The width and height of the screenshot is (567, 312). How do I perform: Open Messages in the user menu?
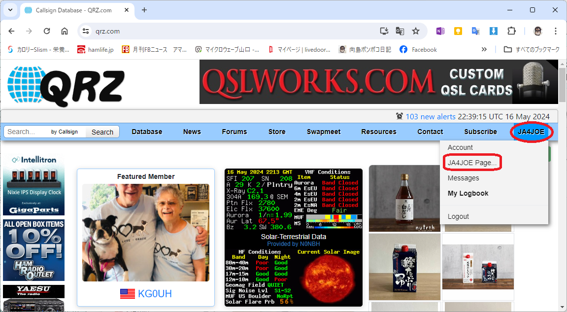(x=463, y=178)
